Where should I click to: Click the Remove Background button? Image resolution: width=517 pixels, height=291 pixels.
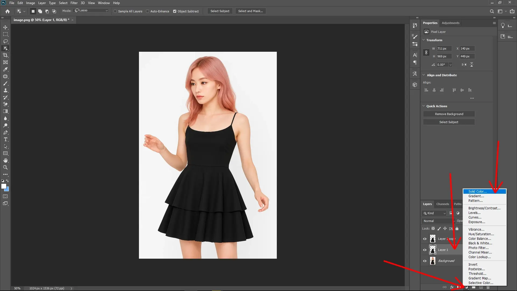click(449, 114)
